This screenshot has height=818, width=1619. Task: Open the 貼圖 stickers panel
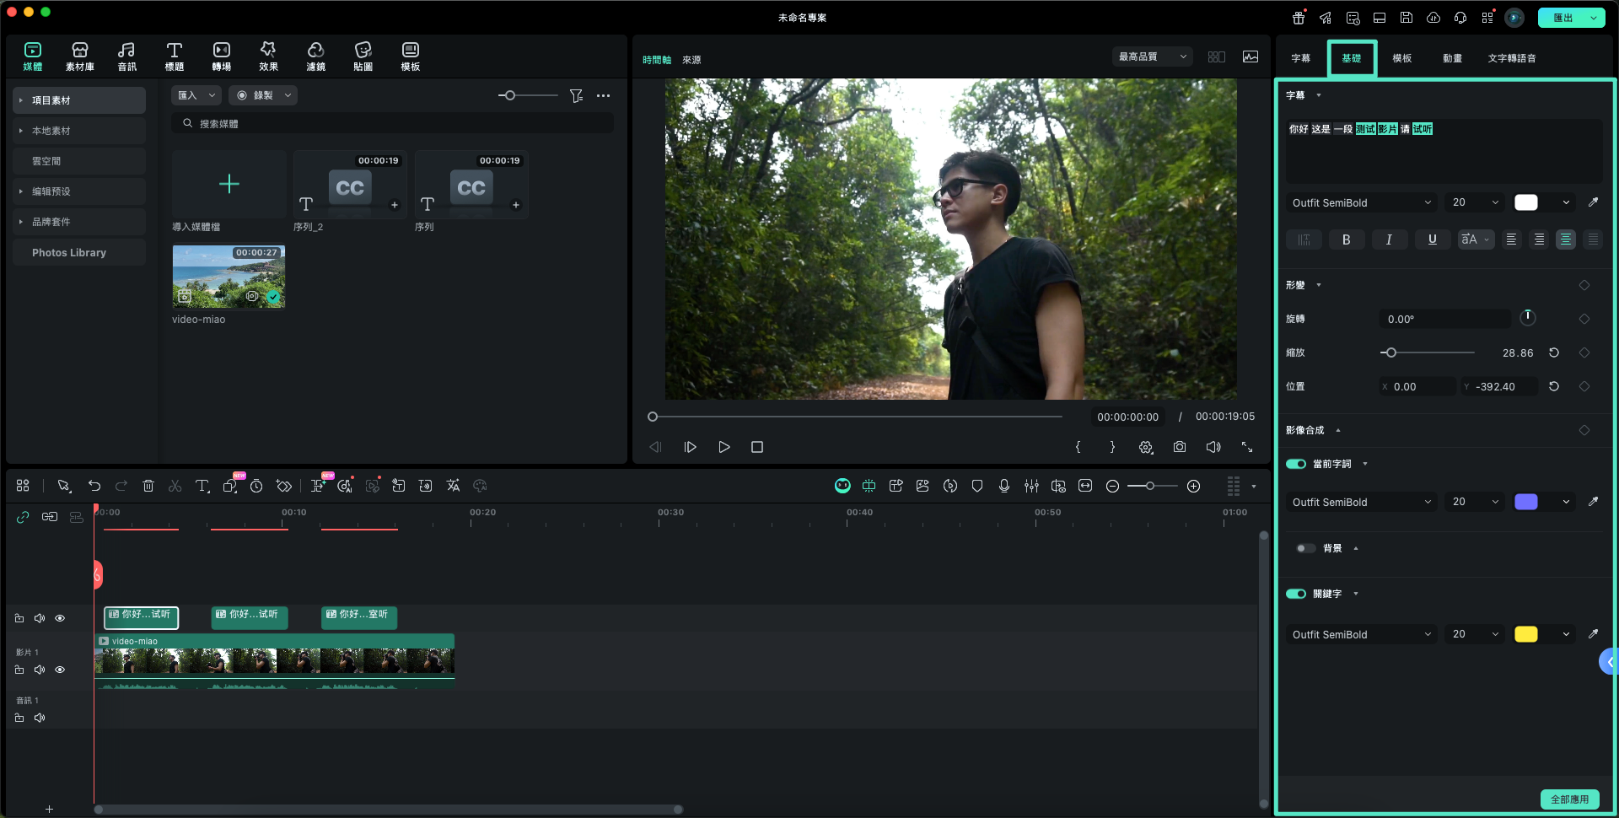363,56
